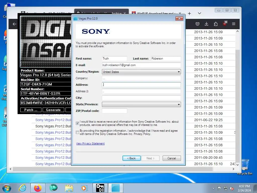Image resolution: width=257 pixels, height=193 pixels.
Task: Click the keygen Product Name field
Action: [x=46, y=75]
